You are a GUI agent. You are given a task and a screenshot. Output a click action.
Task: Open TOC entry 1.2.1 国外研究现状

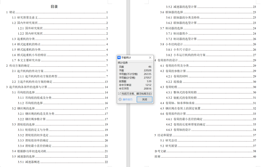point(34,28)
